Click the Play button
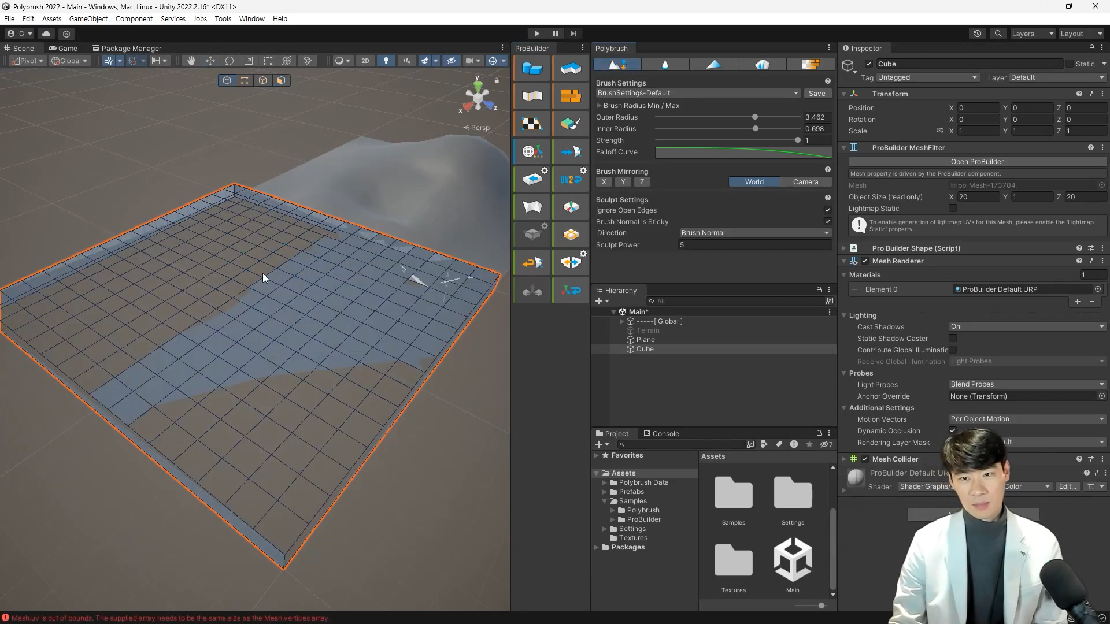The height and width of the screenshot is (624, 1110). [536, 34]
